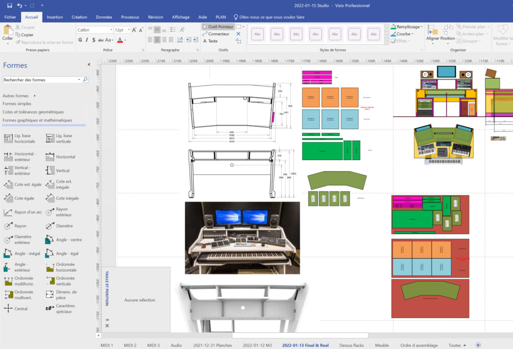Open the 12pt font size dropdown

click(x=129, y=30)
